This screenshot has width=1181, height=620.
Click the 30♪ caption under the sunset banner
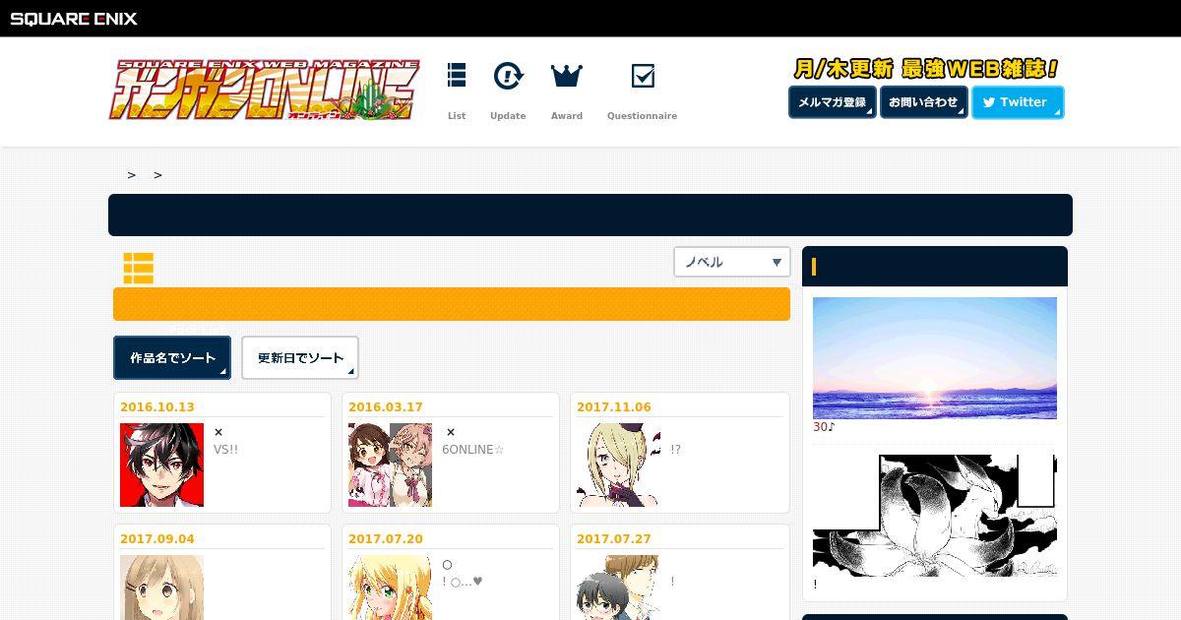pos(824,427)
